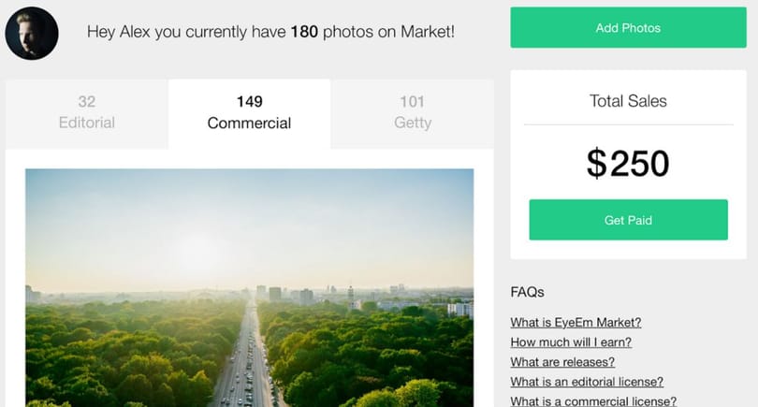This screenshot has height=407, width=758.
Task: Click the Total Sales heading
Action: 628,101
